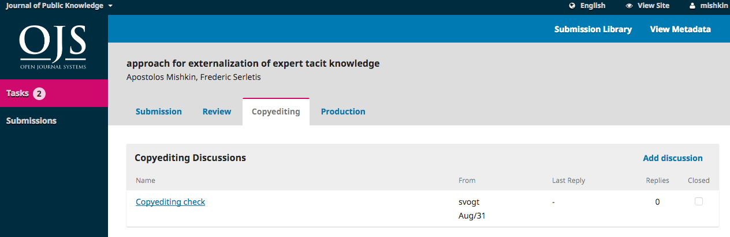Click the eye icon beside View Site

point(630,6)
